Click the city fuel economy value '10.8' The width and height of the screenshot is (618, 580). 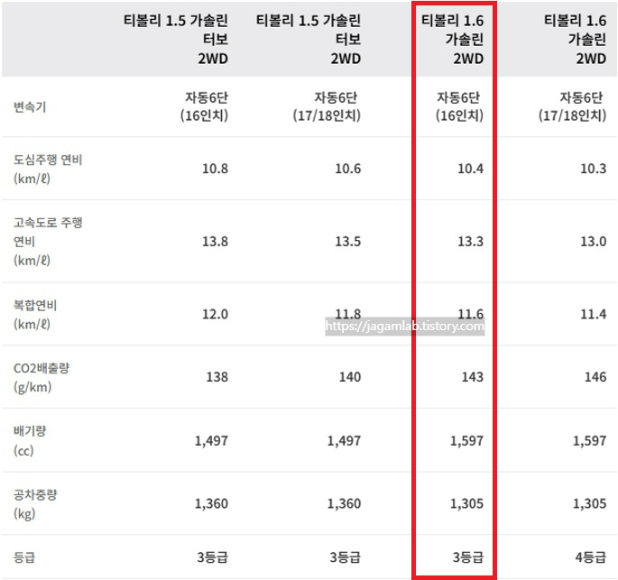[x=216, y=169]
